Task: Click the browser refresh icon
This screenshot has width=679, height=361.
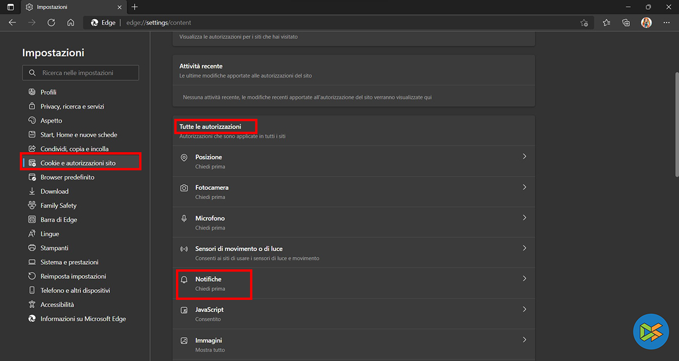Action: (51, 23)
